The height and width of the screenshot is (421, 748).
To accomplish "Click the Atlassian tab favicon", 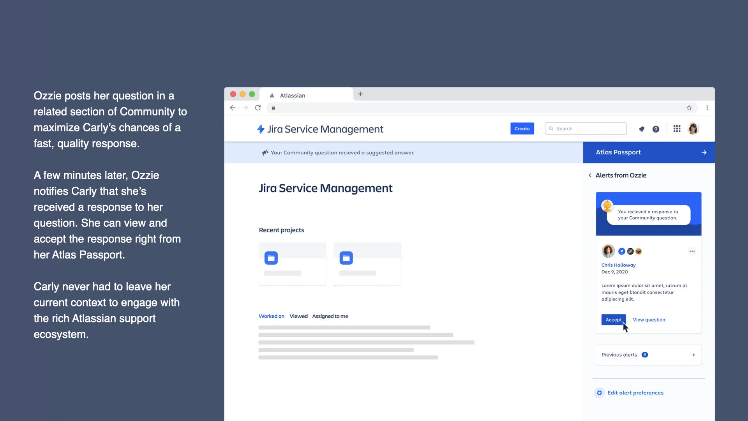I will click(x=272, y=96).
